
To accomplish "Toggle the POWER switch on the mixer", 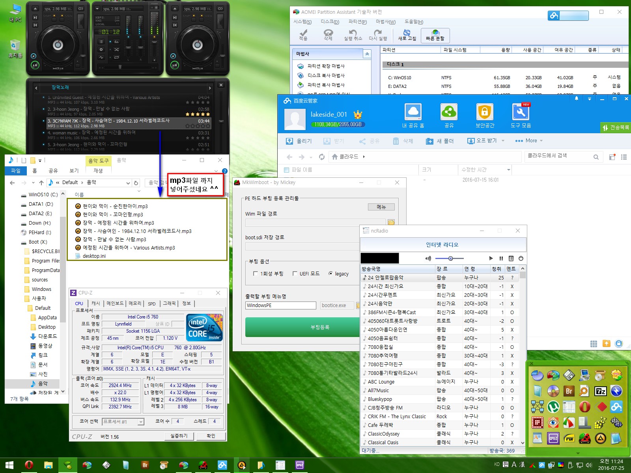I will point(154,7).
